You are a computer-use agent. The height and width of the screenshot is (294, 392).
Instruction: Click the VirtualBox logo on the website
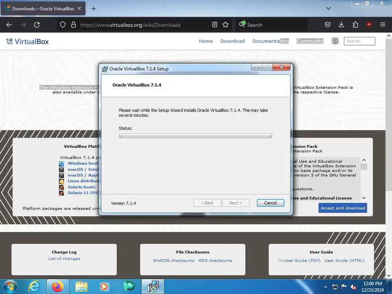click(28, 41)
